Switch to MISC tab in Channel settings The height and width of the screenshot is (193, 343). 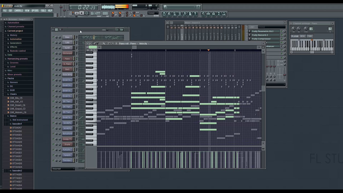(x=303, y=36)
